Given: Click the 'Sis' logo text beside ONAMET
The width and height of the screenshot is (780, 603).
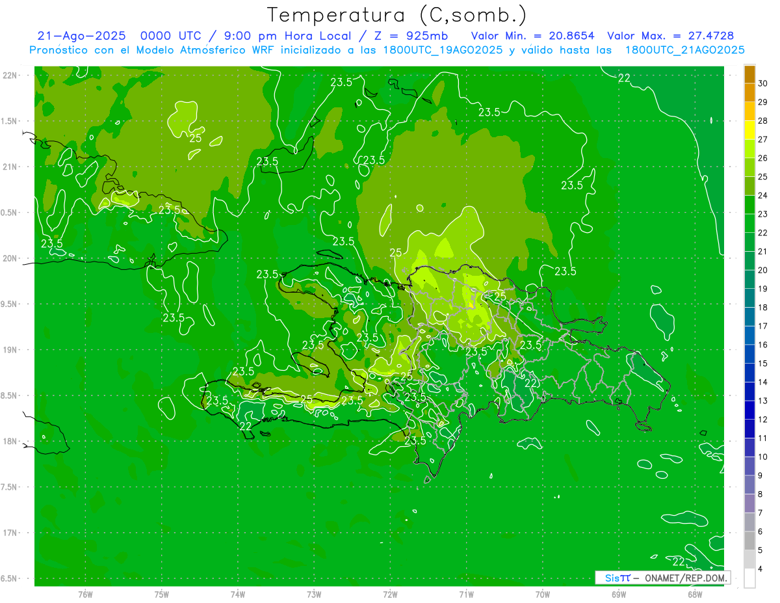Looking at the screenshot, I should 614,578.
